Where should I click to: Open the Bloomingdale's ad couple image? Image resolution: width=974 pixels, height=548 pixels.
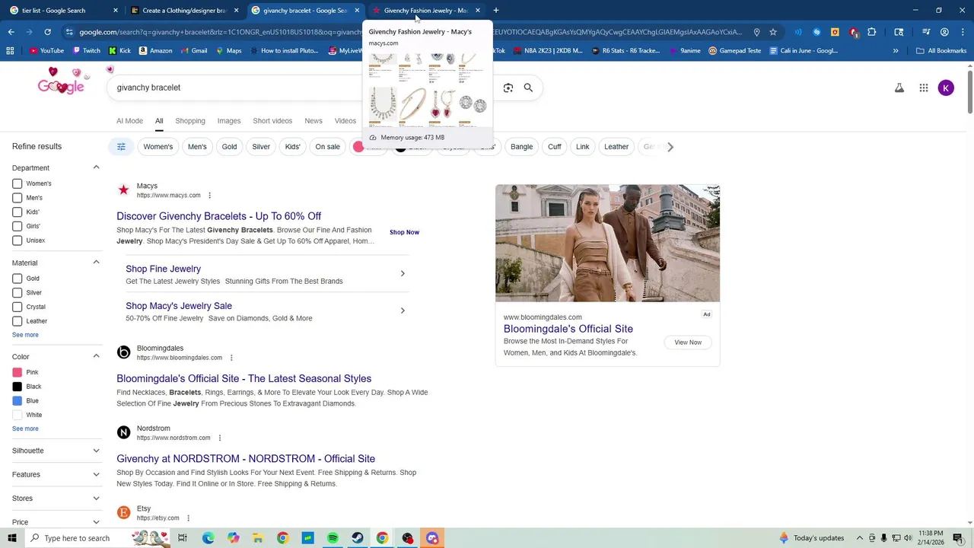tap(607, 244)
